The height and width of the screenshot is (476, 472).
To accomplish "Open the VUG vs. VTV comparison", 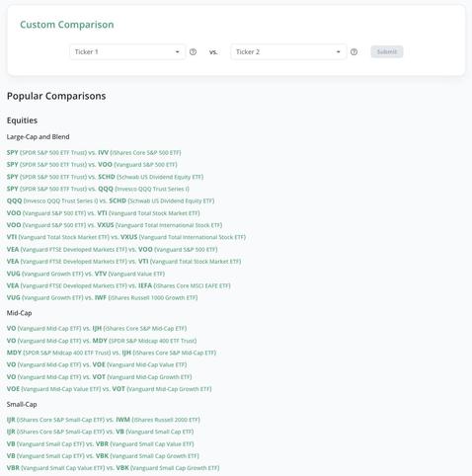I will (86, 274).
